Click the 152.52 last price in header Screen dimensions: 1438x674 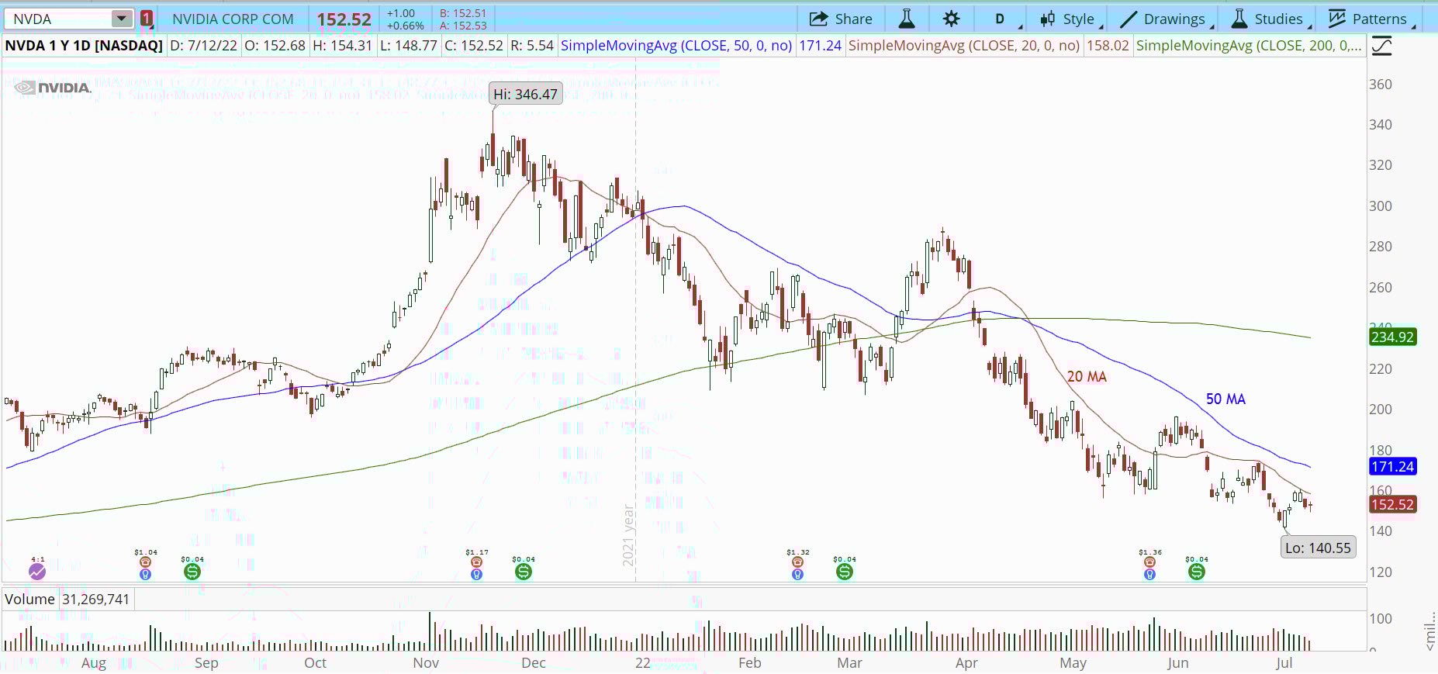click(344, 19)
